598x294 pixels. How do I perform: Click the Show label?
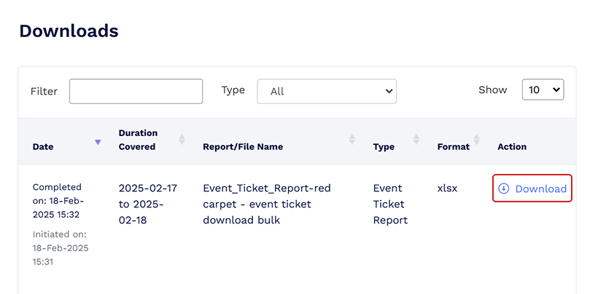click(x=493, y=90)
